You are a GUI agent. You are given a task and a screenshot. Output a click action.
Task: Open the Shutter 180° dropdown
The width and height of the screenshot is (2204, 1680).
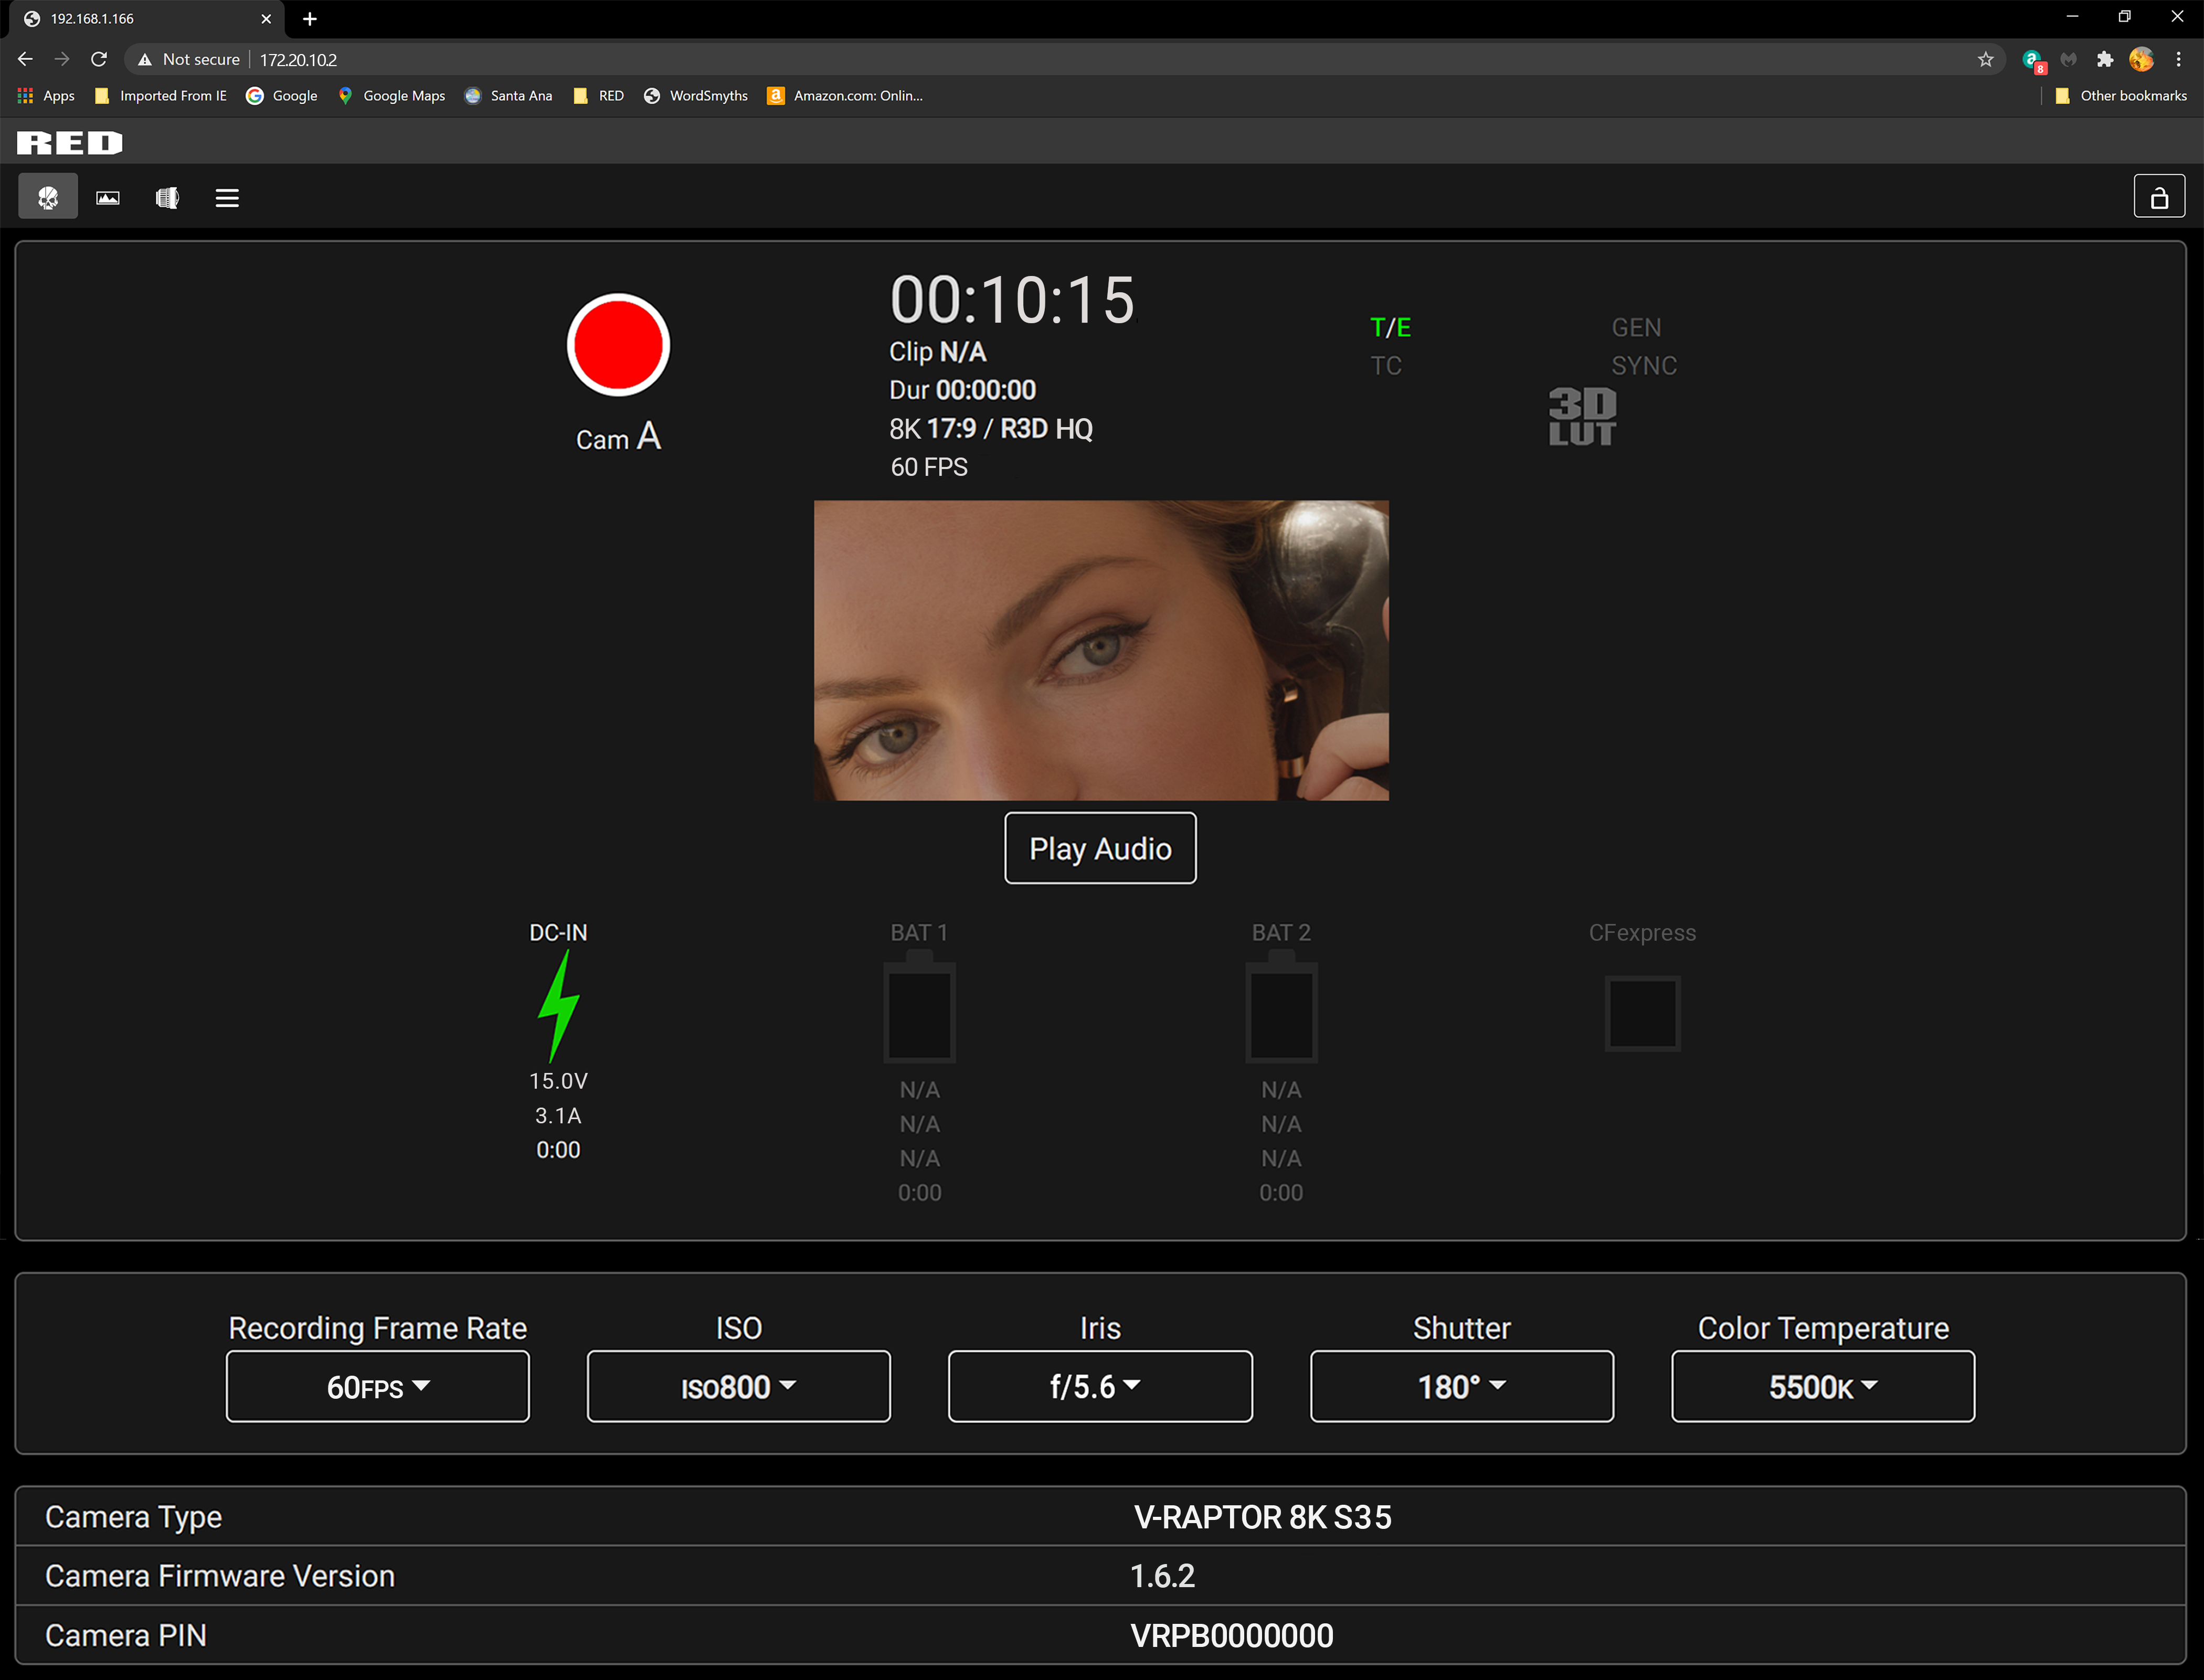(x=1462, y=1386)
